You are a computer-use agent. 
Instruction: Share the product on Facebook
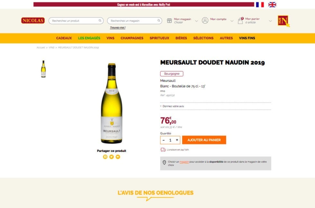click(105, 157)
